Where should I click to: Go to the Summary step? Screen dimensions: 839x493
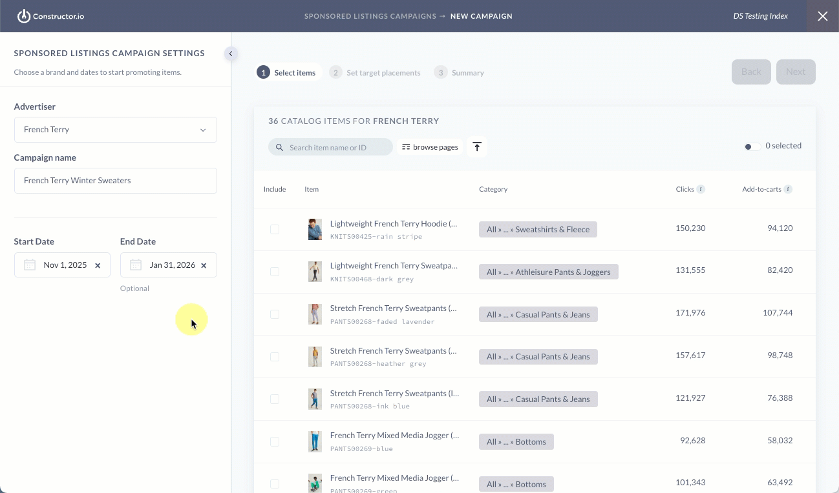[460, 72]
